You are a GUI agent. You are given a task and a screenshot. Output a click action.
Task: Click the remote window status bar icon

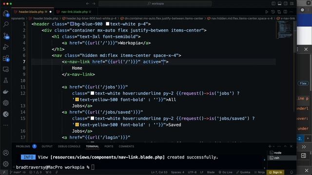4,172
